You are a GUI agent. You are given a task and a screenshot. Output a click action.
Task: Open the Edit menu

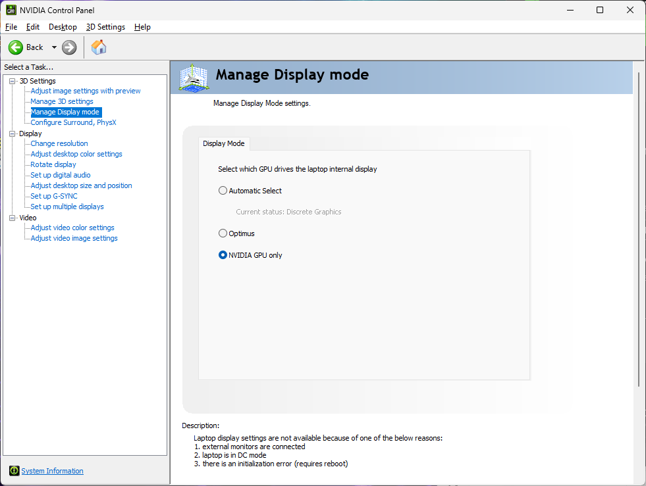point(32,27)
